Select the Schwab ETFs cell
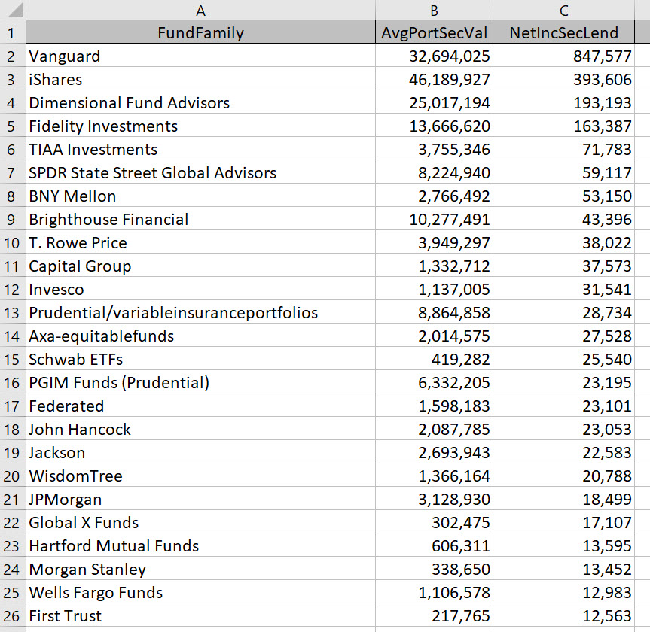 [x=200, y=359]
